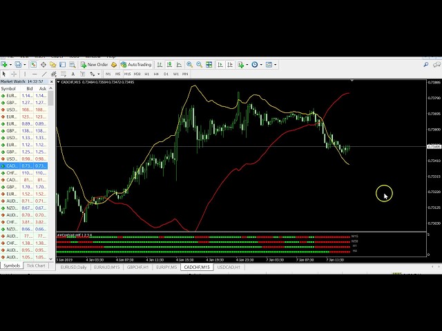The height and width of the screenshot is (331, 442).
Task: Select the M1 timeframe button
Action: [108, 74]
